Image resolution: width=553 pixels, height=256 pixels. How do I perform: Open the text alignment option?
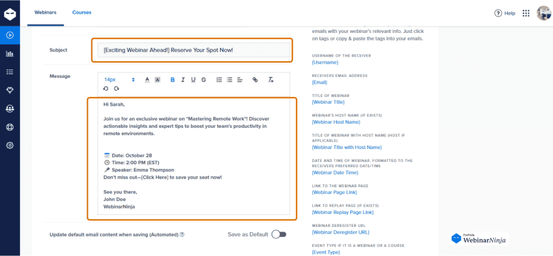(x=239, y=80)
